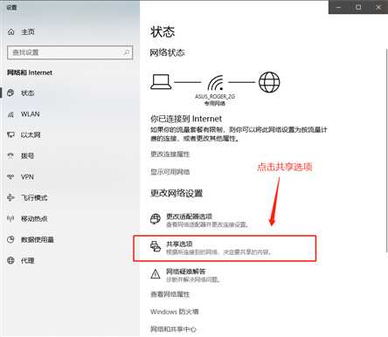This screenshot has height=337, width=388.
Task: Click the Home (主页) house icon
Action: [x=10, y=31]
